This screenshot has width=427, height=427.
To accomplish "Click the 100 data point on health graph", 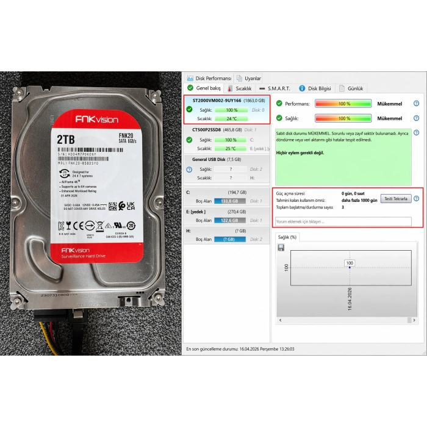I will click(350, 267).
